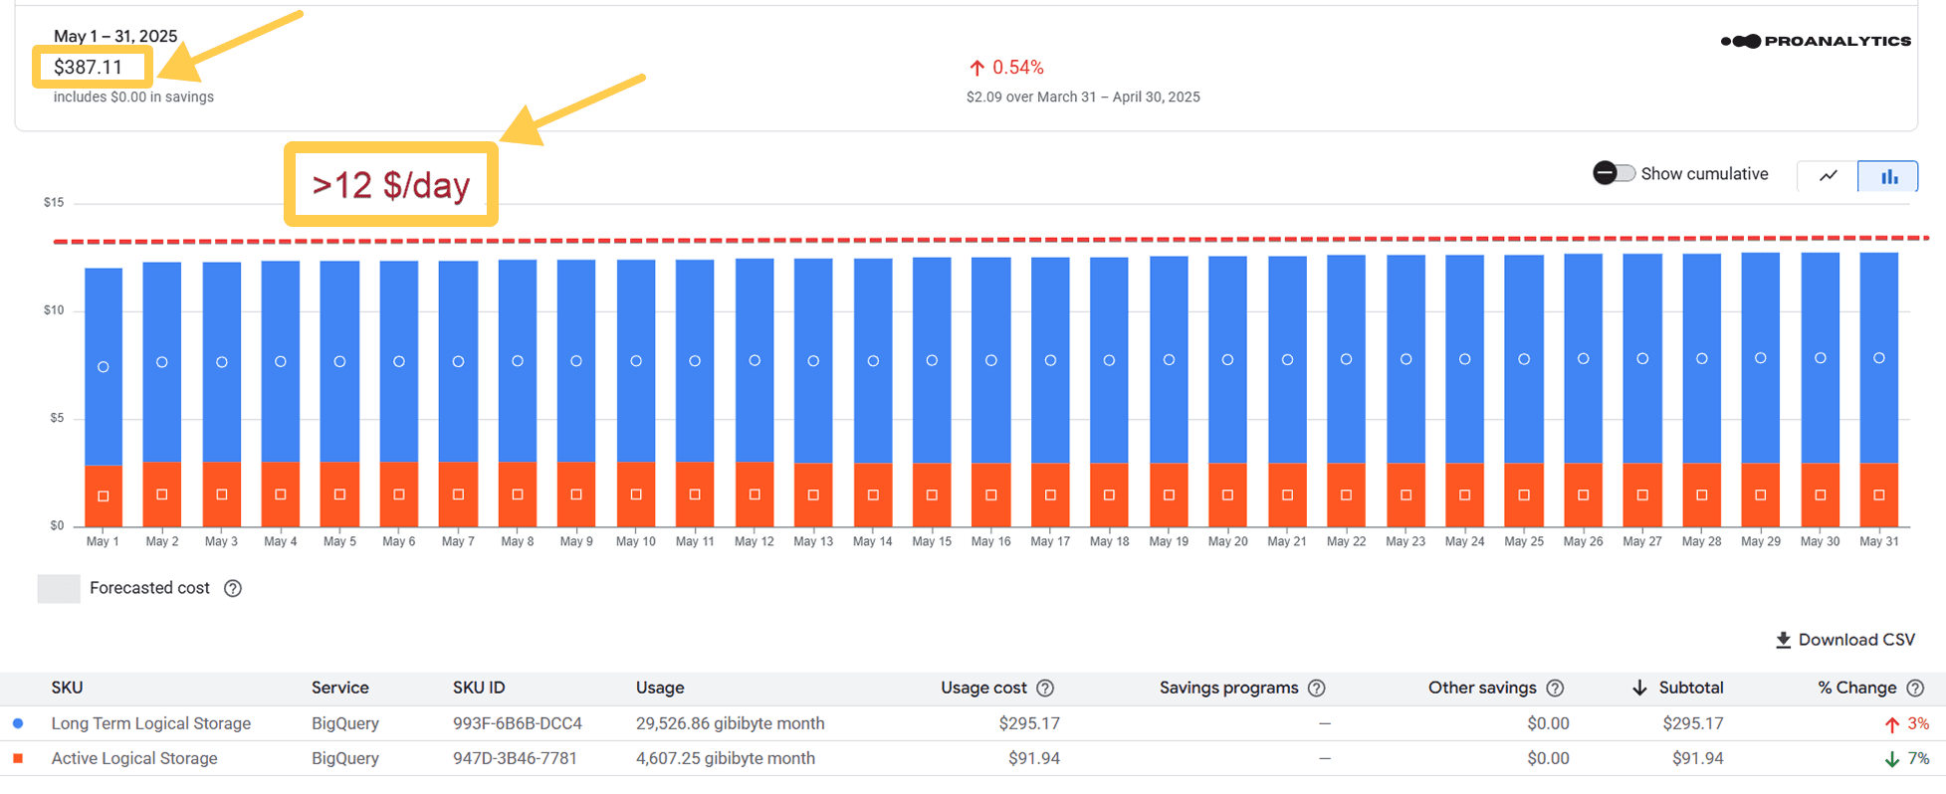Screen dimensions: 1946x794
Task: Click the Proanalytics logo
Action: point(1816,41)
